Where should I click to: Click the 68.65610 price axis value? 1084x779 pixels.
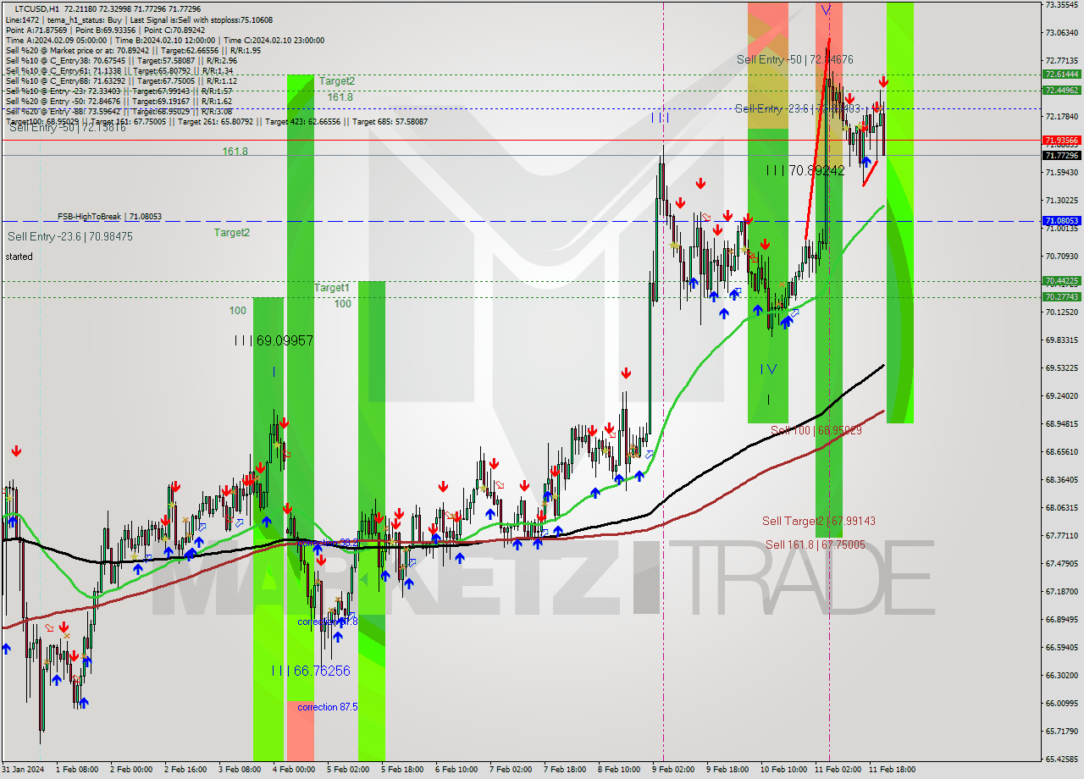(1061, 452)
